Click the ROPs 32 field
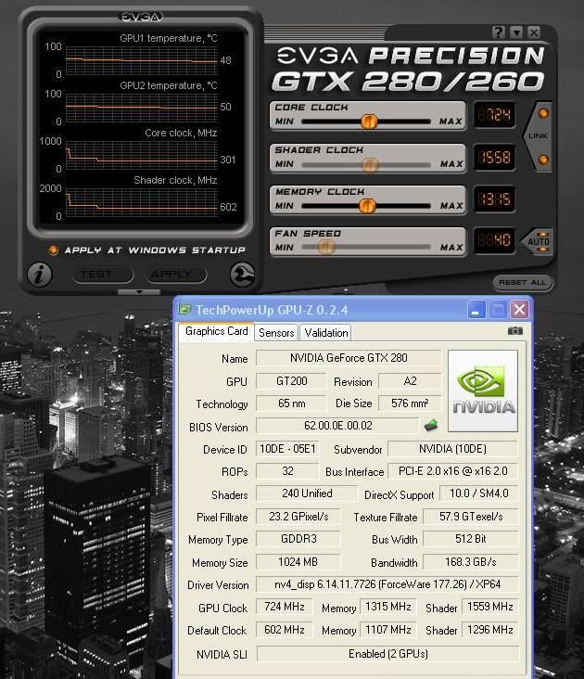Screen dimensions: 584x679 pos(287,471)
